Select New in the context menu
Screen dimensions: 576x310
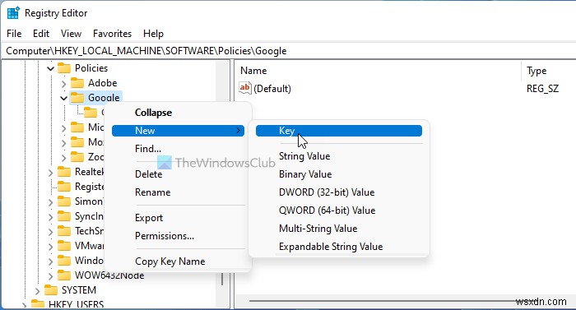179,131
